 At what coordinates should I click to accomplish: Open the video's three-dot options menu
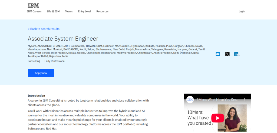coord(244,100)
